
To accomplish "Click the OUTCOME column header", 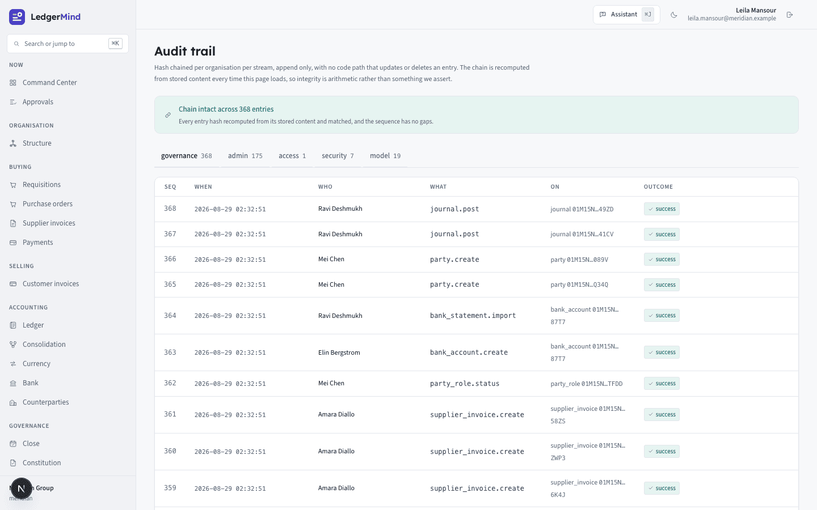I will pyautogui.click(x=658, y=187).
